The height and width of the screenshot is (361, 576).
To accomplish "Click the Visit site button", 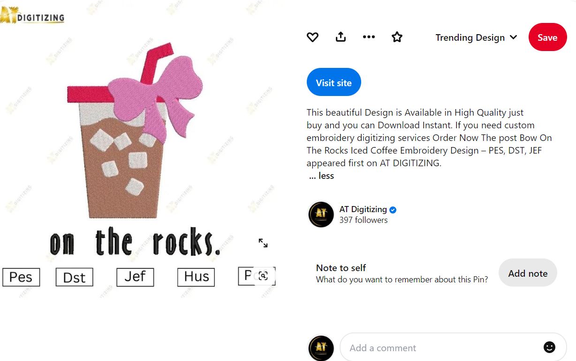I will (334, 82).
